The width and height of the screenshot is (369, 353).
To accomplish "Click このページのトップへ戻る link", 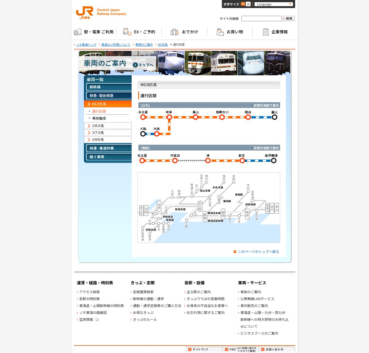I will point(258,252).
